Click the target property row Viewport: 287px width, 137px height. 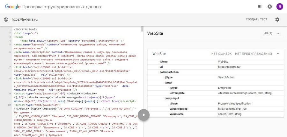pos(216,83)
